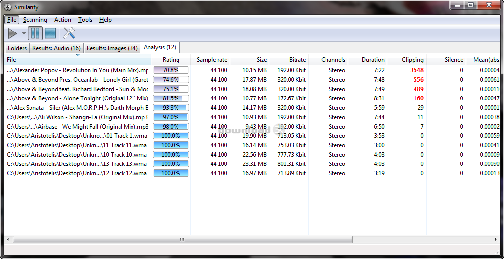The width and height of the screenshot is (504, 259).
Task: Click the 8:31 duration cell
Action: [x=379, y=98]
